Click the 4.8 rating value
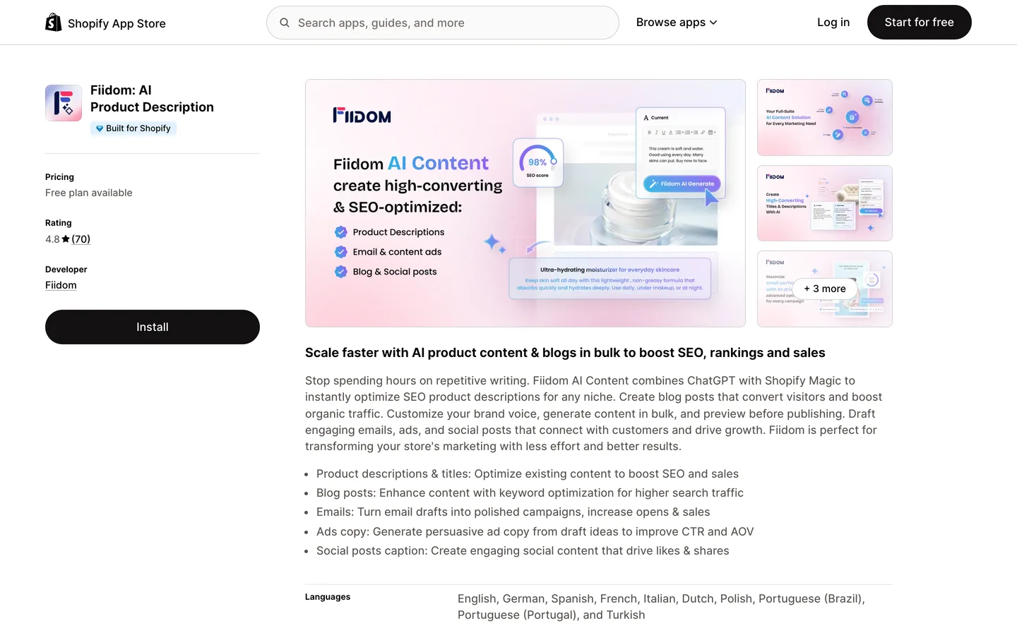This screenshot has width=1017, height=635. (52, 239)
